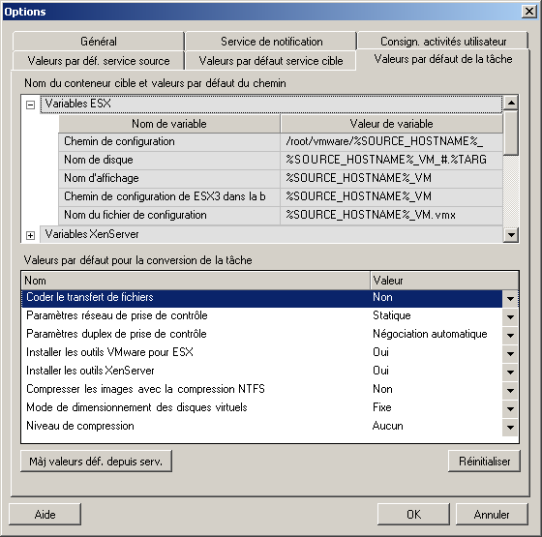
Task: Open dropdown for Niveau de compression
Action: pyautogui.click(x=510, y=427)
